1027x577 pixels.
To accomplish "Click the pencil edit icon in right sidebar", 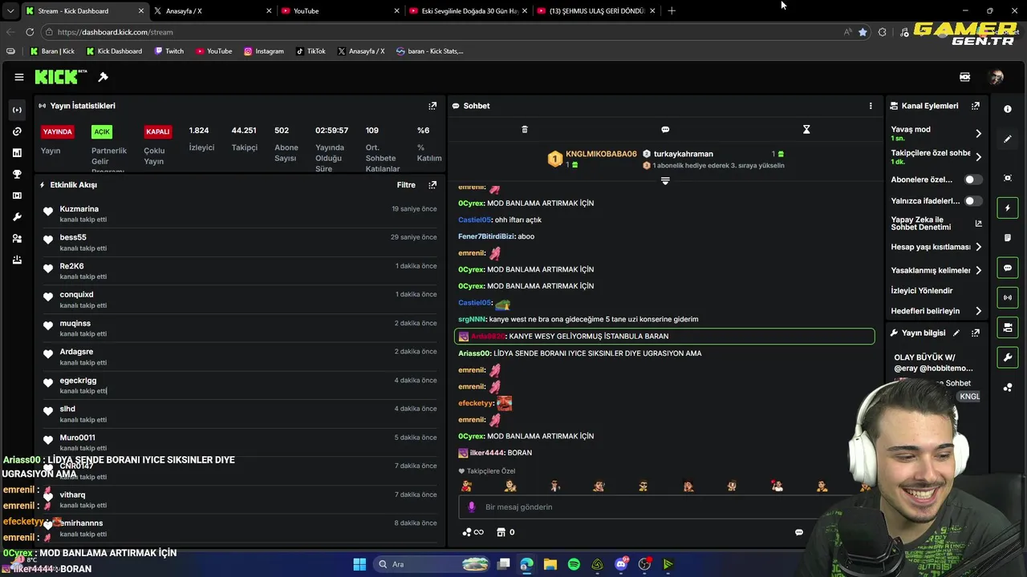I will [x=1008, y=139].
